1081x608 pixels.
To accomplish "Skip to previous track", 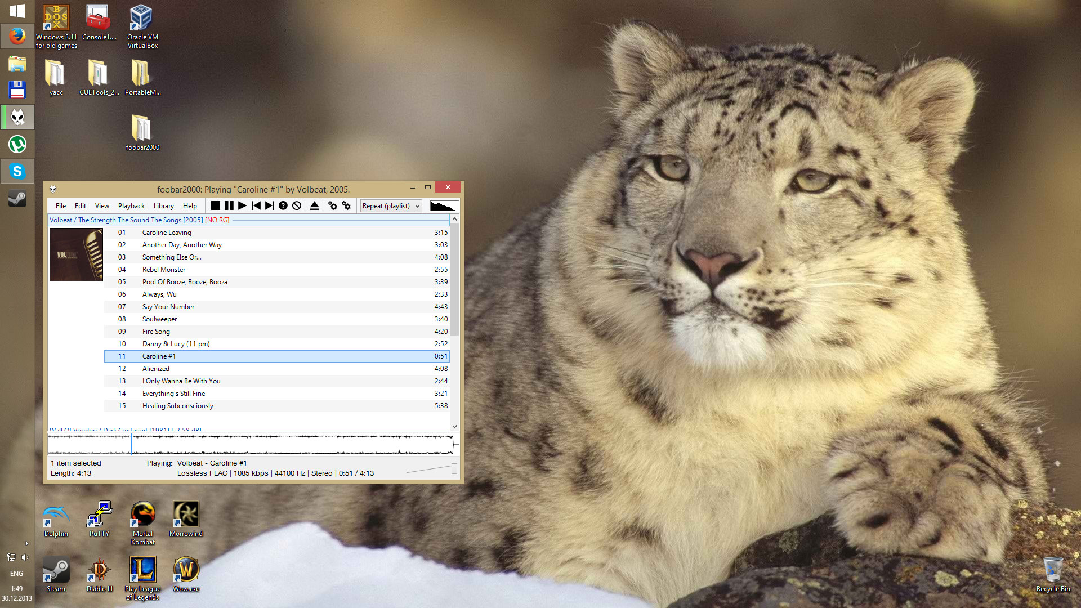I will point(256,206).
